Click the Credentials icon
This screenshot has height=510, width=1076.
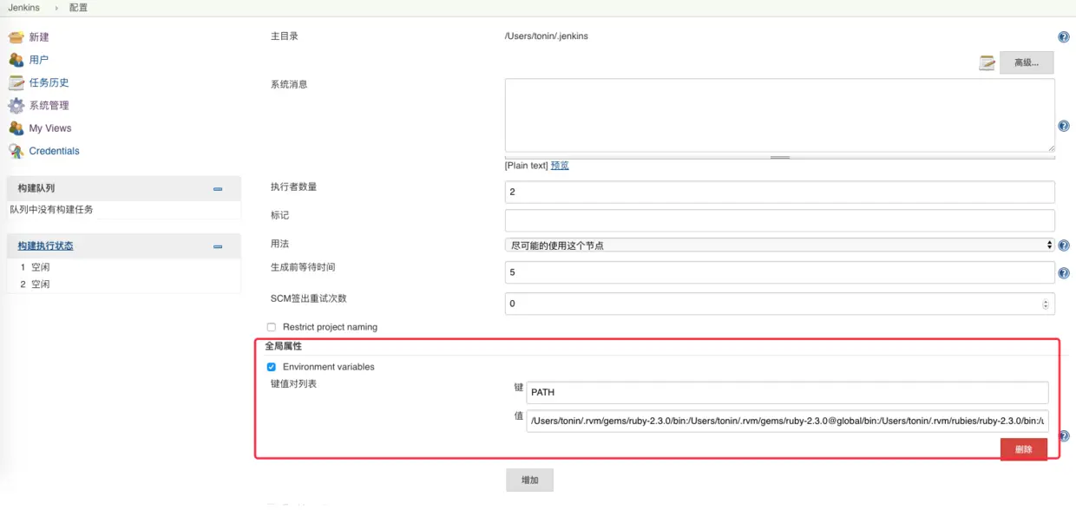click(16, 151)
